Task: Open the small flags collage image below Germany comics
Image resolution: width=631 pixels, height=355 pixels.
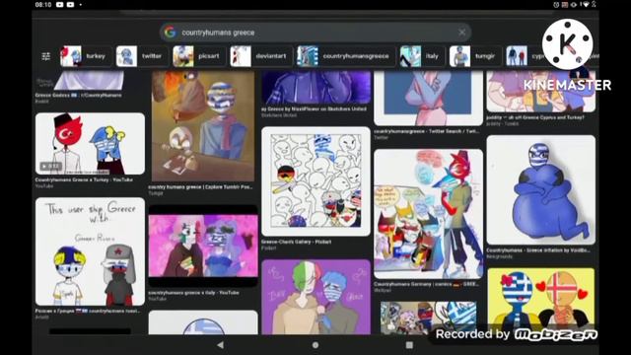Action: click(x=428, y=318)
